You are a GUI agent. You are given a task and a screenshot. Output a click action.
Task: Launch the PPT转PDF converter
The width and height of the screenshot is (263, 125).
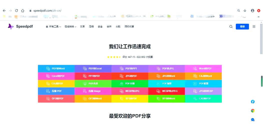click(93, 76)
